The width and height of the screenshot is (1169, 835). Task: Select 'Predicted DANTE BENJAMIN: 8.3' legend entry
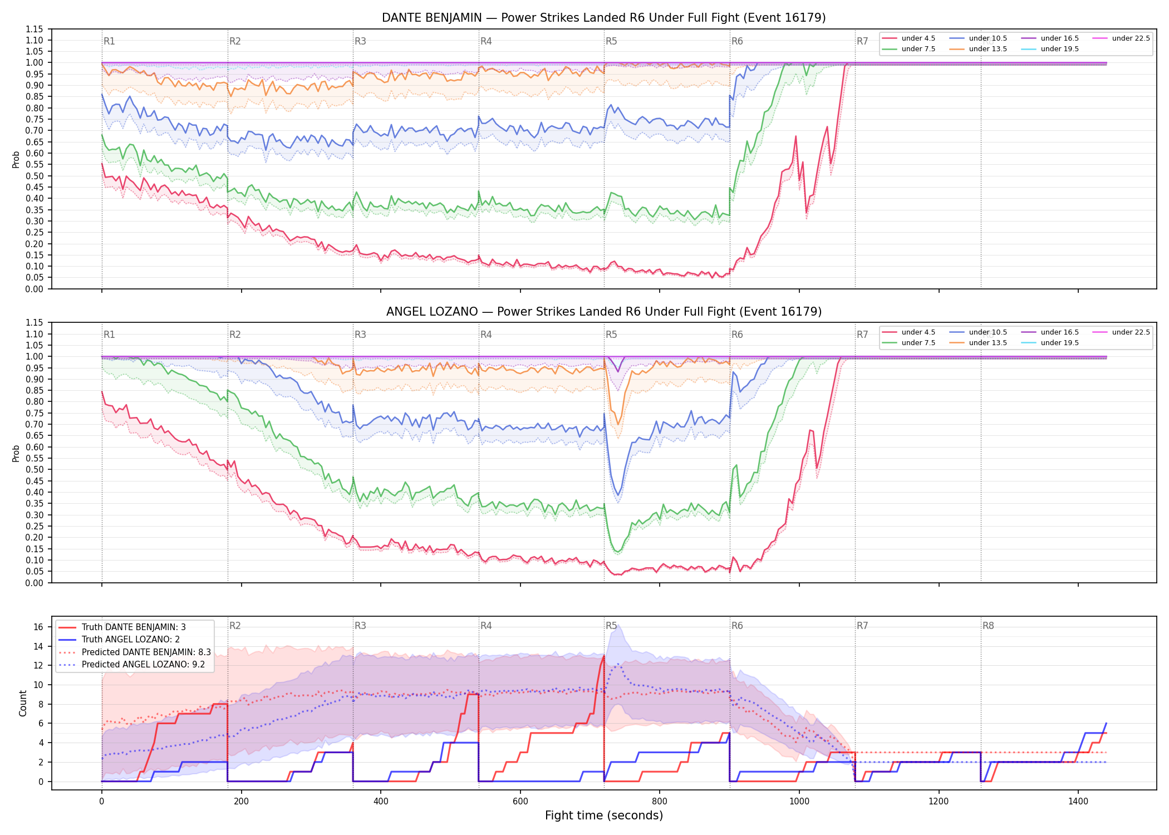pyautogui.click(x=135, y=652)
